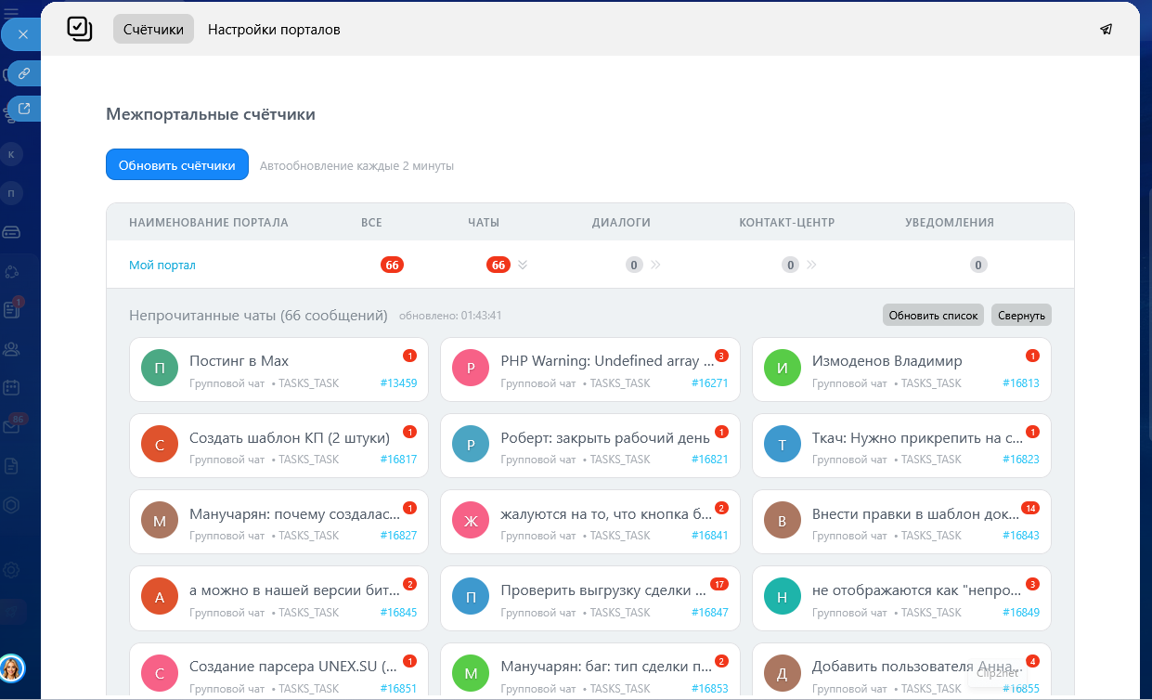
Task: Click the app logo checkbox icon
Action: coord(80,29)
